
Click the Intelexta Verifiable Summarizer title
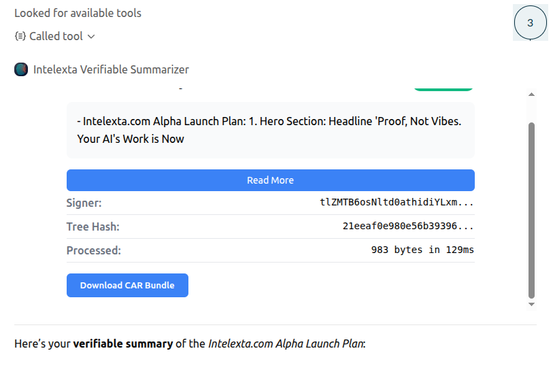pos(111,69)
